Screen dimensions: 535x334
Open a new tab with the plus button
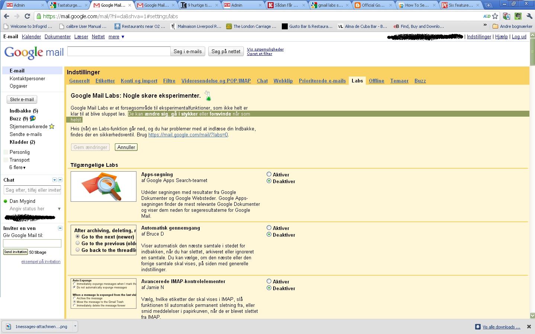point(489,5)
